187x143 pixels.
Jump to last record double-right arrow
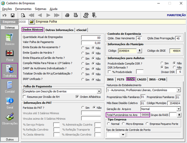pyautogui.click(x=57, y=15)
